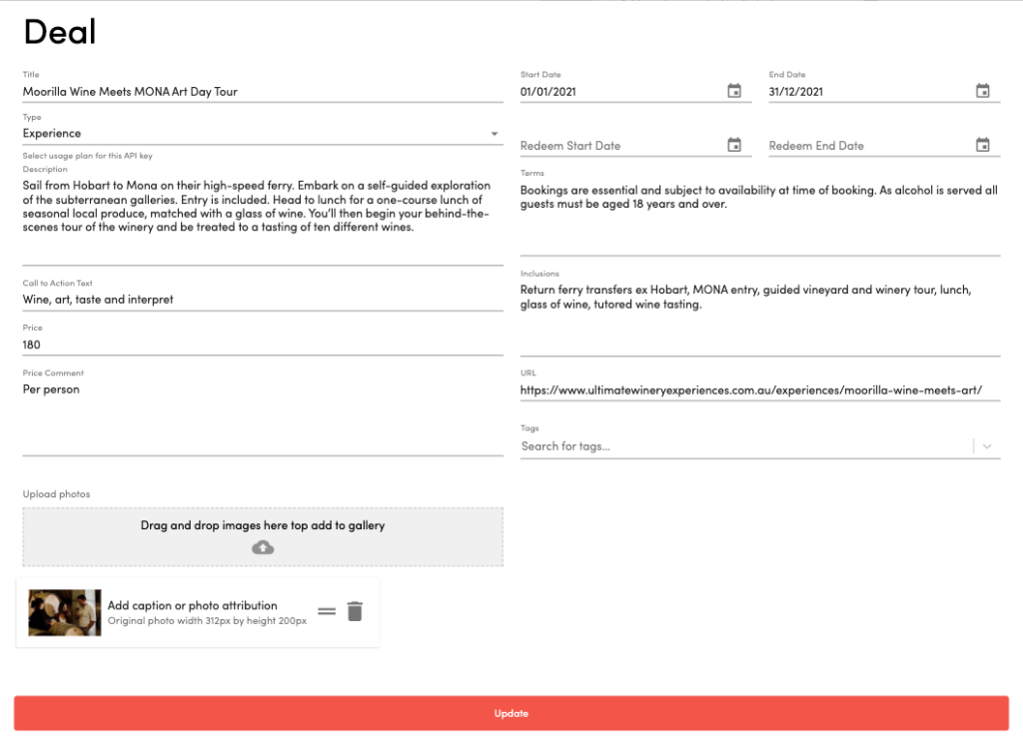The width and height of the screenshot is (1023, 739).
Task: Edit the Terms text area
Action: (760, 218)
